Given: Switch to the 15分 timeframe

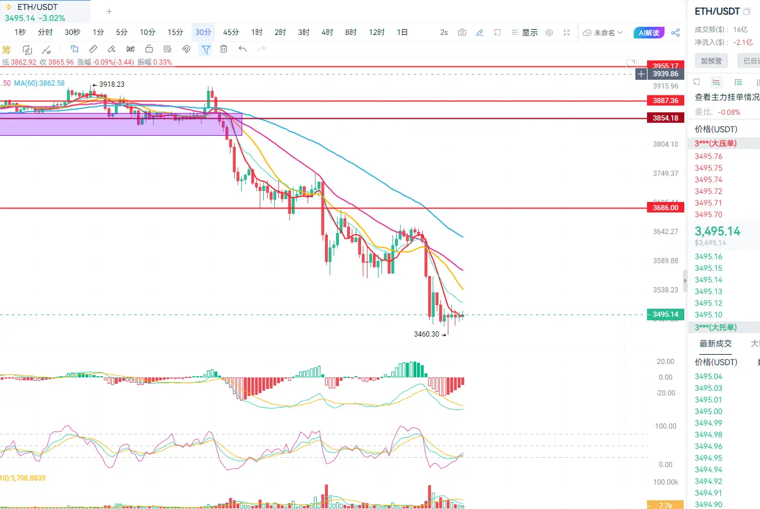Looking at the screenshot, I should (175, 33).
